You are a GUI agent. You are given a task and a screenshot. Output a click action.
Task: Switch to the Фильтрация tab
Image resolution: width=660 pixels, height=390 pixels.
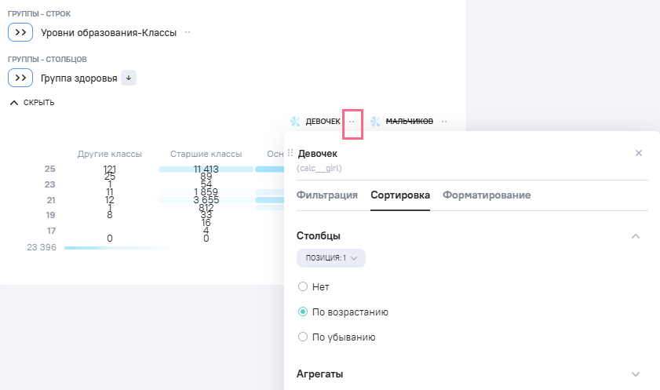coord(327,195)
